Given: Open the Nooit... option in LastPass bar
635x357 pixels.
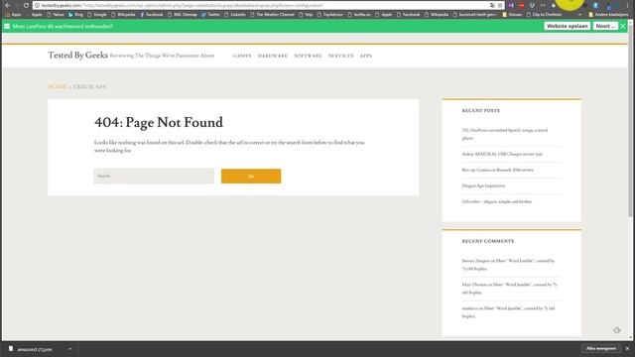Looking at the screenshot, I should coord(605,26).
